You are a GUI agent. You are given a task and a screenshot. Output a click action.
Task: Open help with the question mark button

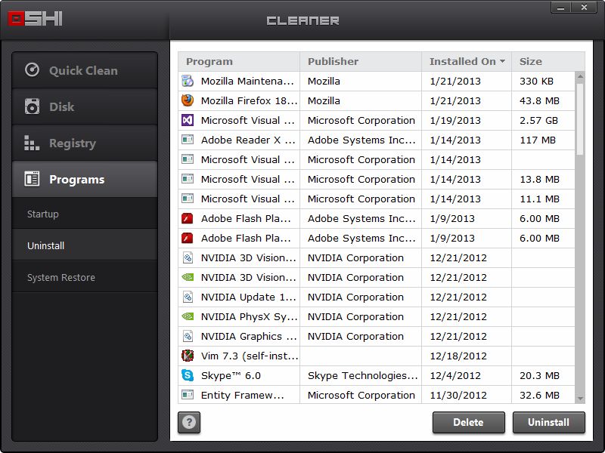point(189,423)
